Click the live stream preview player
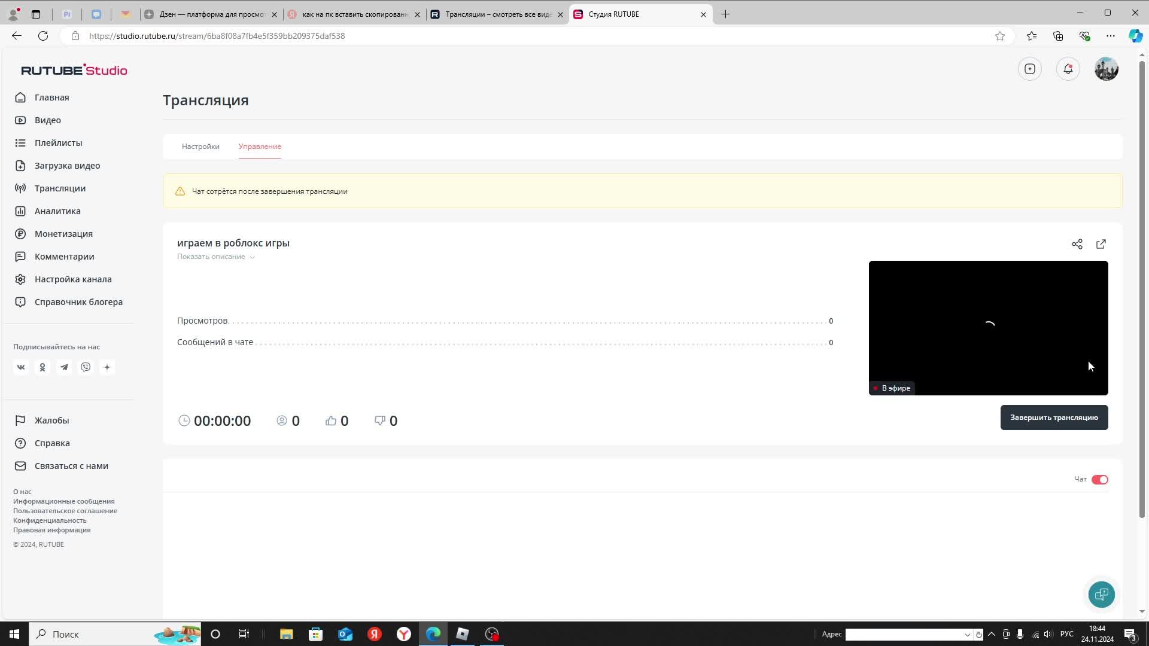Image resolution: width=1149 pixels, height=646 pixels. pyautogui.click(x=988, y=328)
